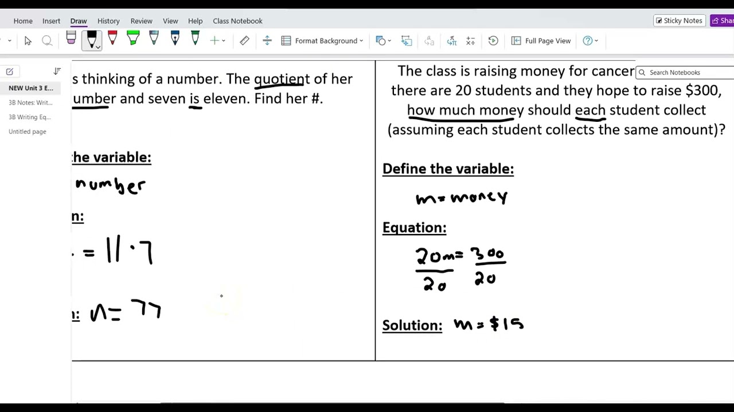The width and height of the screenshot is (734, 412).
Task: Click Ink to Shape icon
Action: point(407,41)
